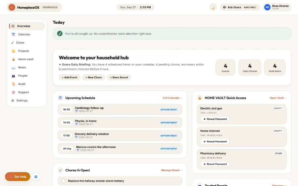Click the HomeplaceOS house logo icon

pyautogui.click(x=12, y=7)
